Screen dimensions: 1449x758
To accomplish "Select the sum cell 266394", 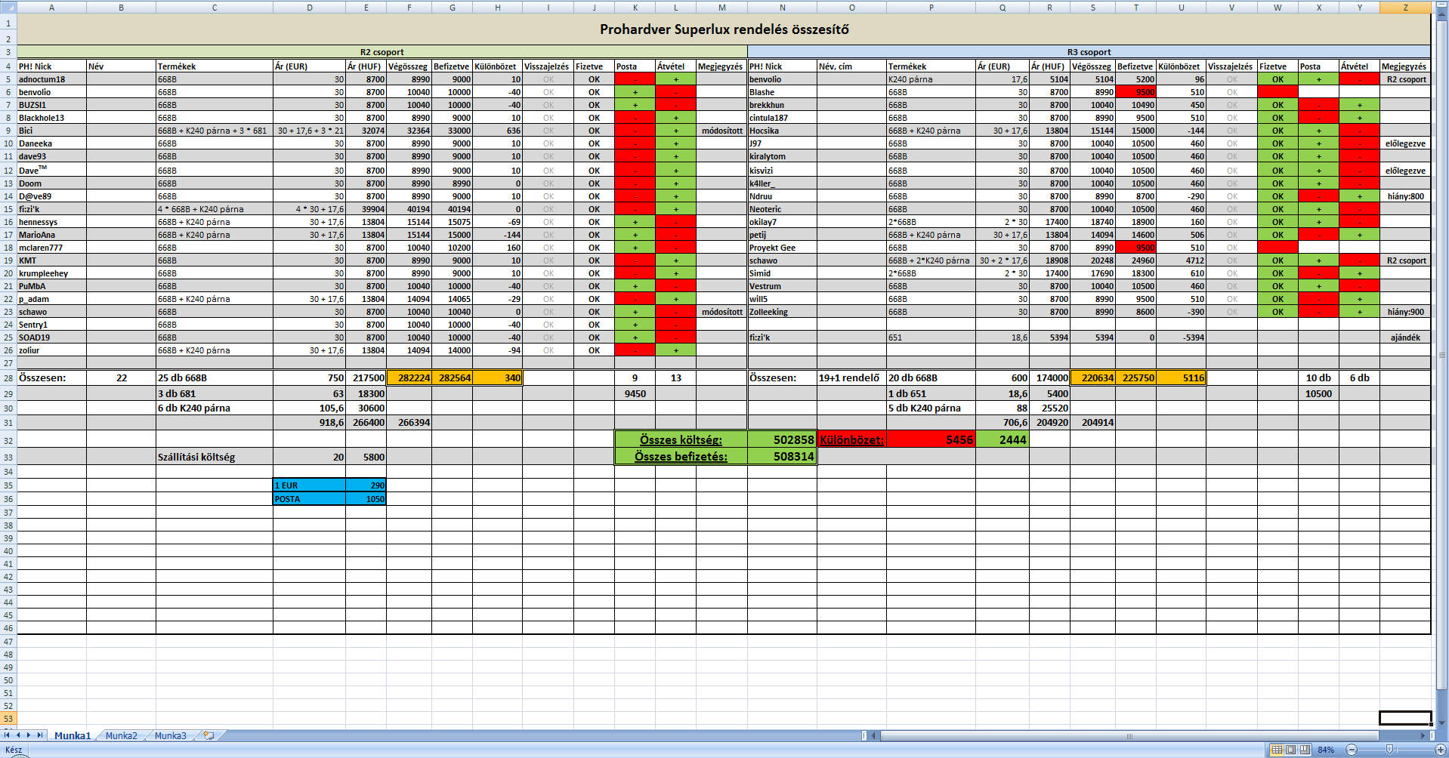I will point(409,422).
